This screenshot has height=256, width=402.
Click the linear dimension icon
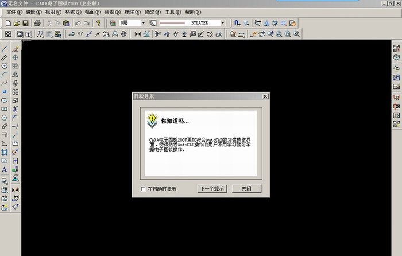tap(138, 34)
